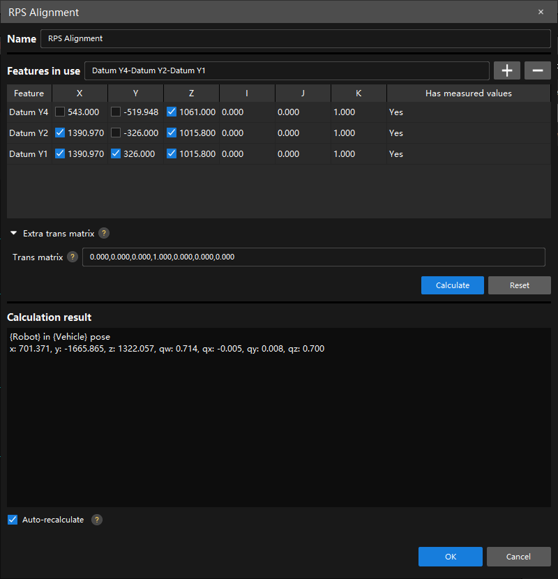558x579 pixels.
Task: Uncheck Y checkbox for Datum Y1
Action: [x=116, y=153]
